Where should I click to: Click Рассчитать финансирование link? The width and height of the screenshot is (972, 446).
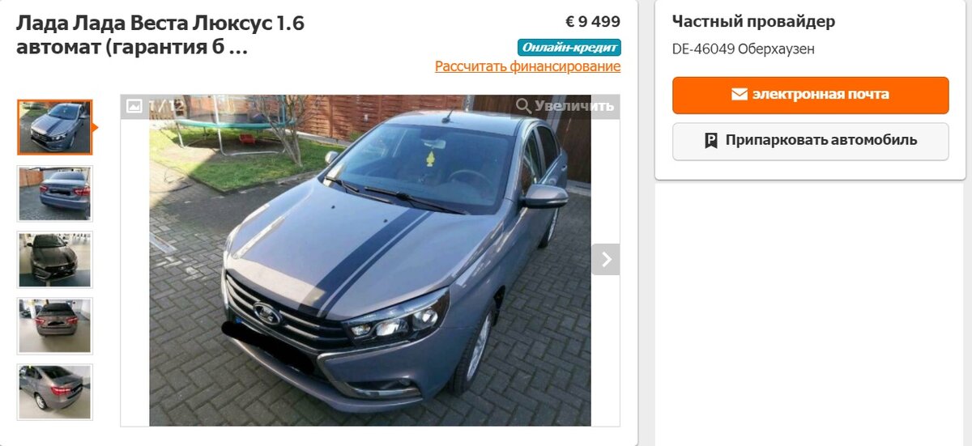click(527, 66)
